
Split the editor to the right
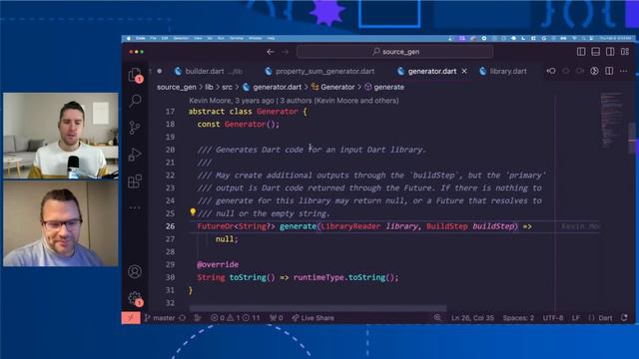pos(609,71)
